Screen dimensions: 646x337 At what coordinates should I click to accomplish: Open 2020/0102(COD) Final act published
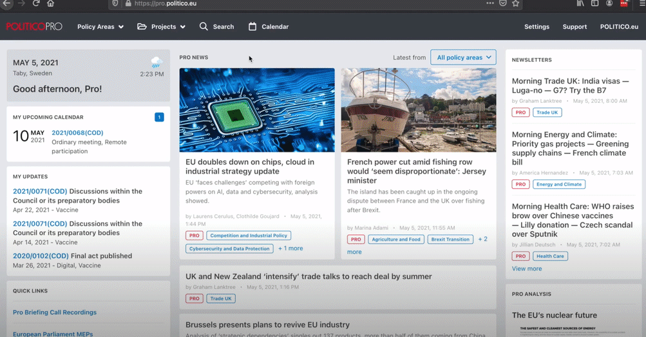(x=73, y=256)
